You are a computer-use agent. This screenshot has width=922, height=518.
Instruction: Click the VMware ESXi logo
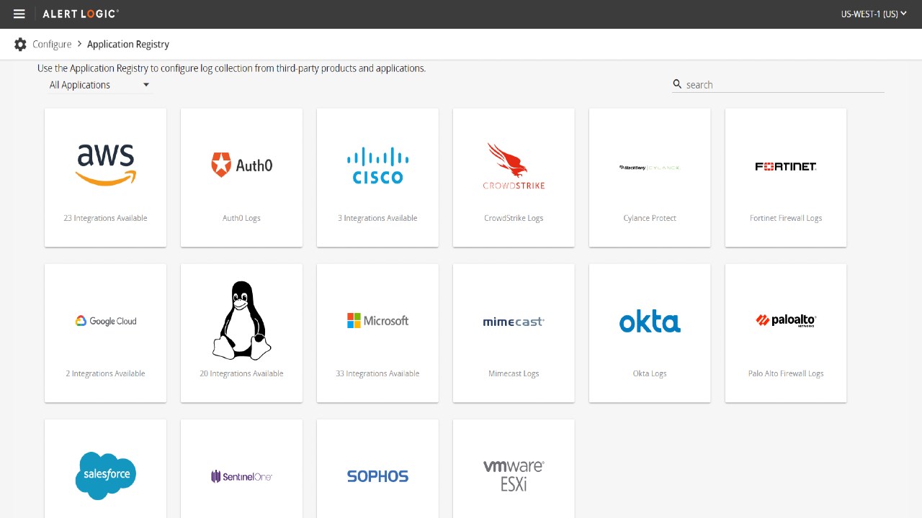[514, 476]
